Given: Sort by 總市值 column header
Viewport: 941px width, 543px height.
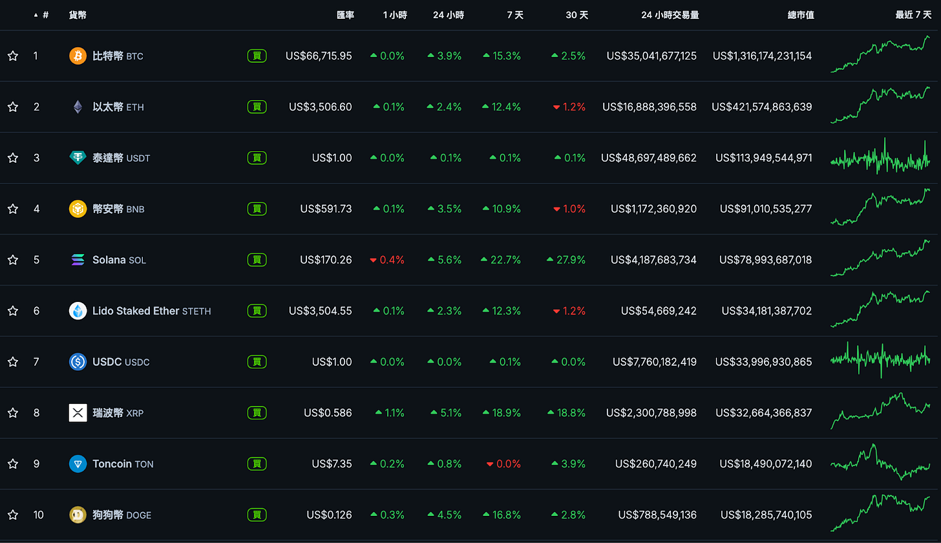Looking at the screenshot, I should (x=801, y=15).
